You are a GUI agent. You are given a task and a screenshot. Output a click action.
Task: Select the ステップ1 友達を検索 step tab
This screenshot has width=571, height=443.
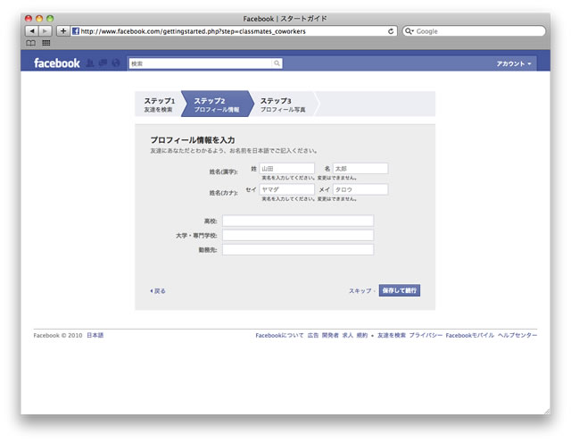[x=159, y=104]
